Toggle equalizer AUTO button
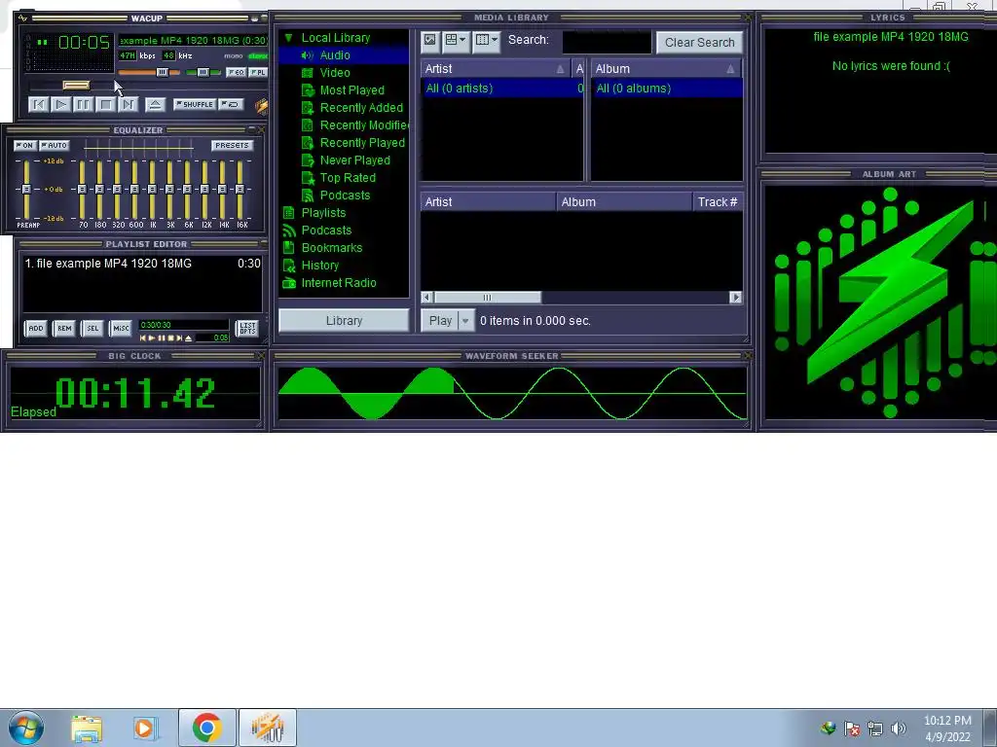Image resolution: width=997 pixels, height=747 pixels. pos(55,146)
